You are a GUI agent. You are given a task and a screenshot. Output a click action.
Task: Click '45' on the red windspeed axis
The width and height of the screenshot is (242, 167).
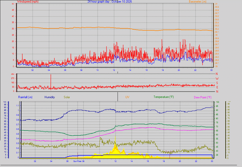[13, 10]
